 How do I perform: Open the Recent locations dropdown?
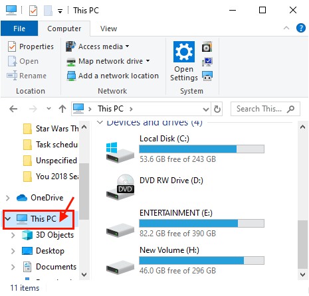click(x=49, y=108)
